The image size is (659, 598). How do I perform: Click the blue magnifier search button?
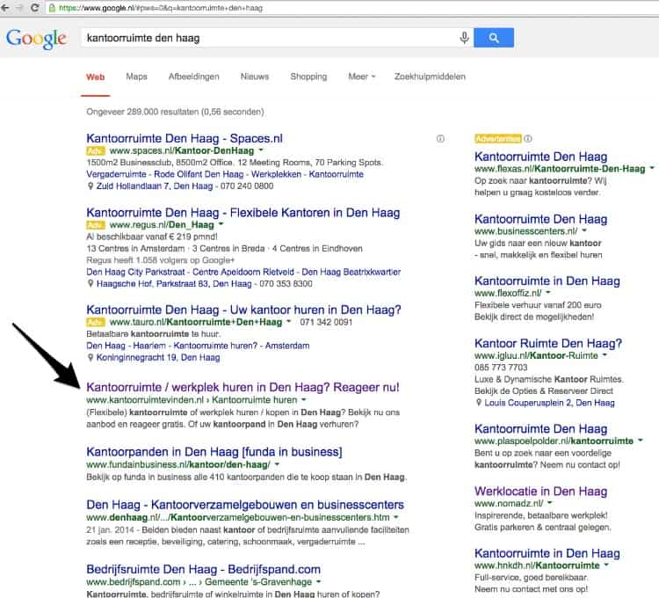pos(494,38)
